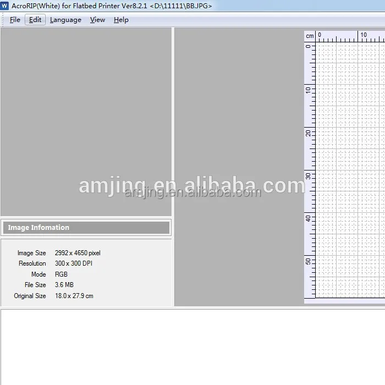
Task: Open the Language menu
Action: click(x=65, y=20)
